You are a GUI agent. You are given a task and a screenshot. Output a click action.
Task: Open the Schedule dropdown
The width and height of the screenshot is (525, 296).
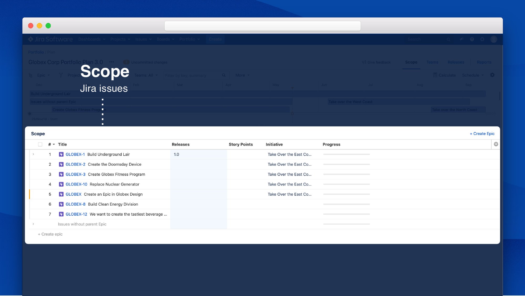(x=473, y=75)
